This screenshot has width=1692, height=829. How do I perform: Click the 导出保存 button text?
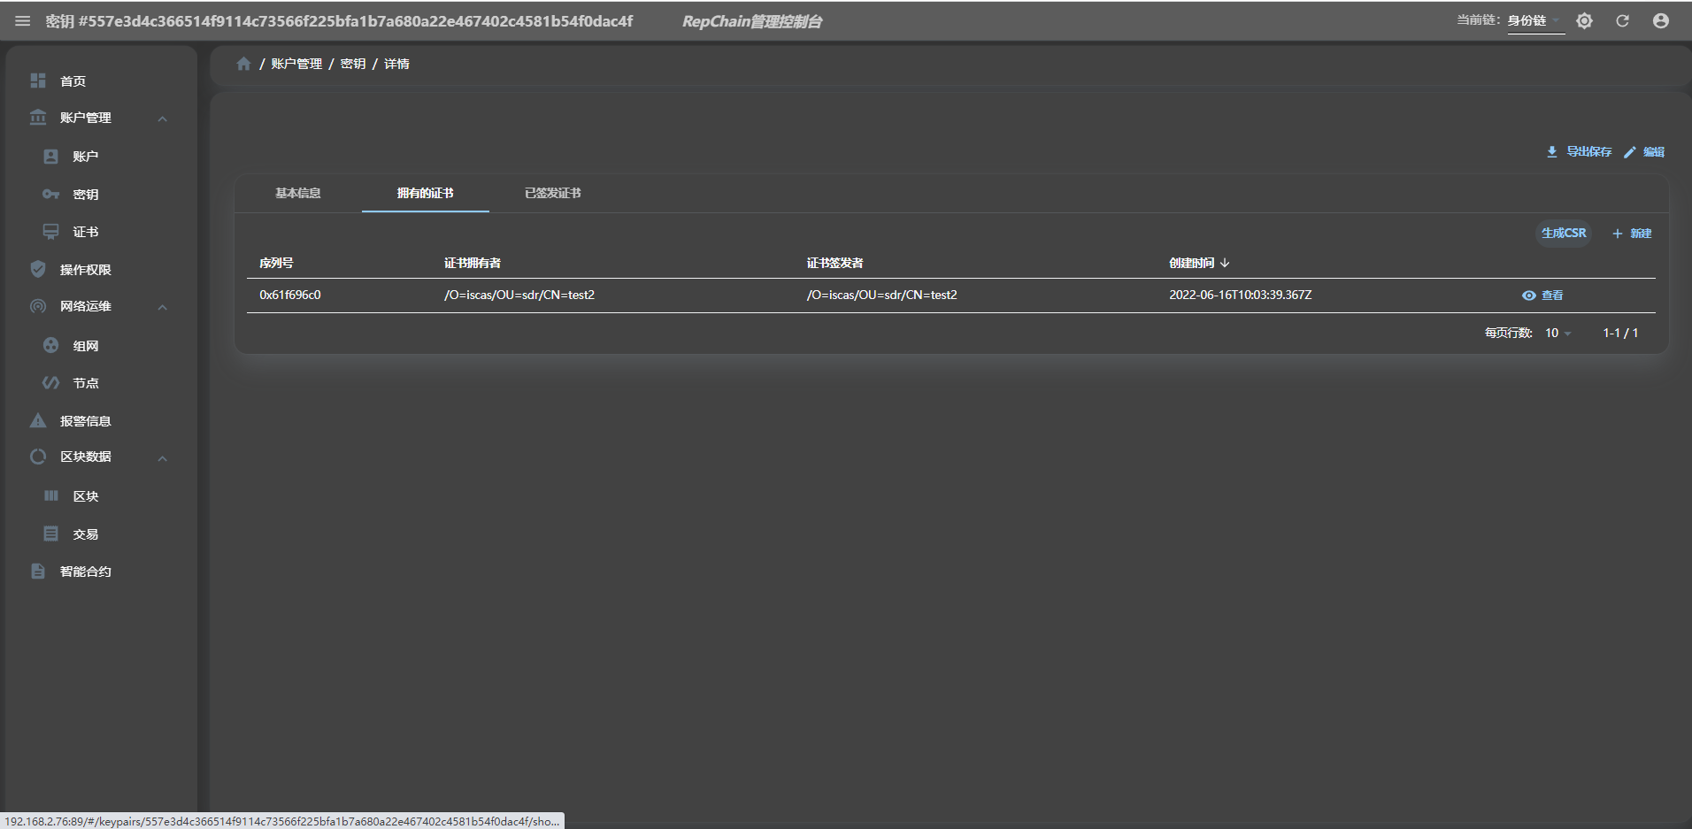click(x=1589, y=152)
